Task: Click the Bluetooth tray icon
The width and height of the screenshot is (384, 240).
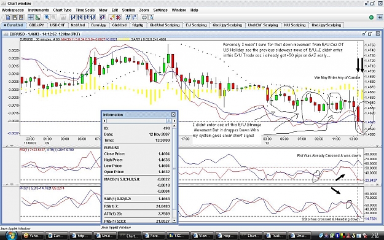Action: point(337,236)
